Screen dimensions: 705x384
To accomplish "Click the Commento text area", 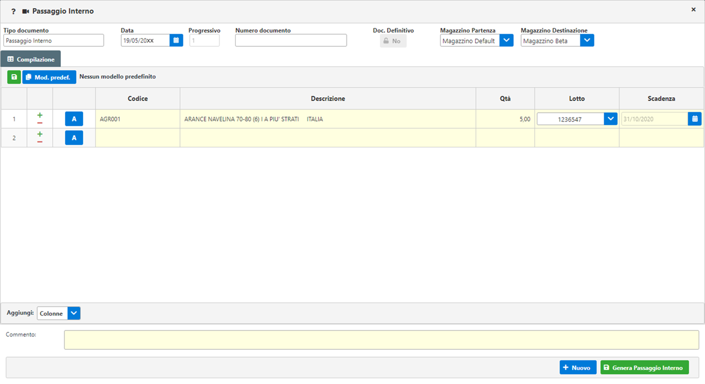I will [x=381, y=340].
